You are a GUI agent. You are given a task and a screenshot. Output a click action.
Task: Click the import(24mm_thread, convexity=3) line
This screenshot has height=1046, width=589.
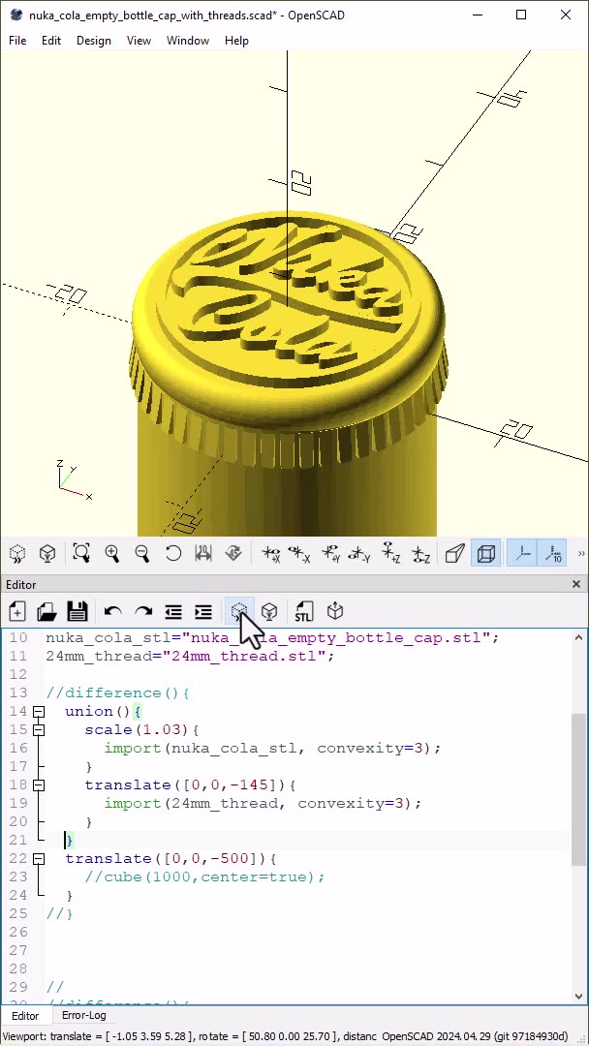click(x=263, y=804)
